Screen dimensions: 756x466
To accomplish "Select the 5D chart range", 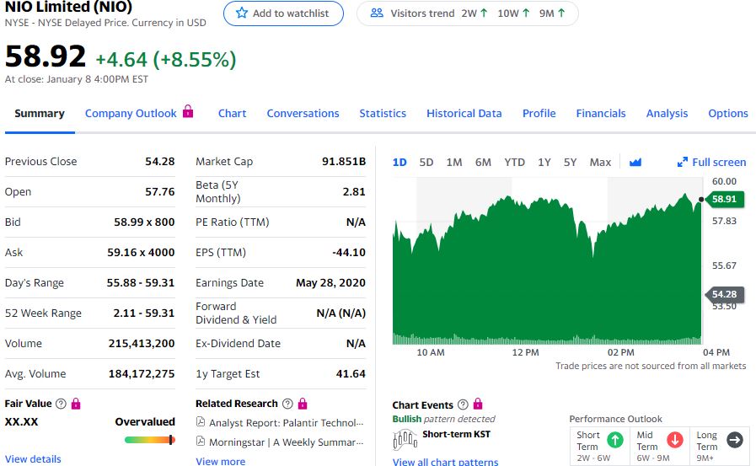I will pyautogui.click(x=426, y=163).
